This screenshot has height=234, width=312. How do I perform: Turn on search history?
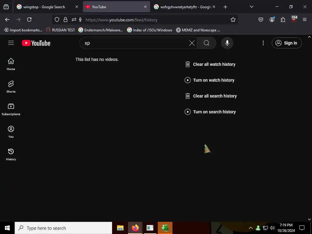pyautogui.click(x=211, y=112)
